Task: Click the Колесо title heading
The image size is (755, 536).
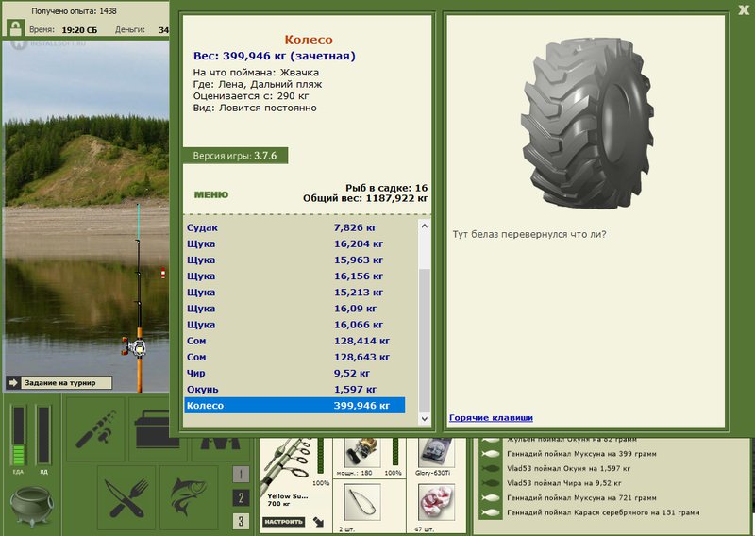Action: pyautogui.click(x=309, y=40)
